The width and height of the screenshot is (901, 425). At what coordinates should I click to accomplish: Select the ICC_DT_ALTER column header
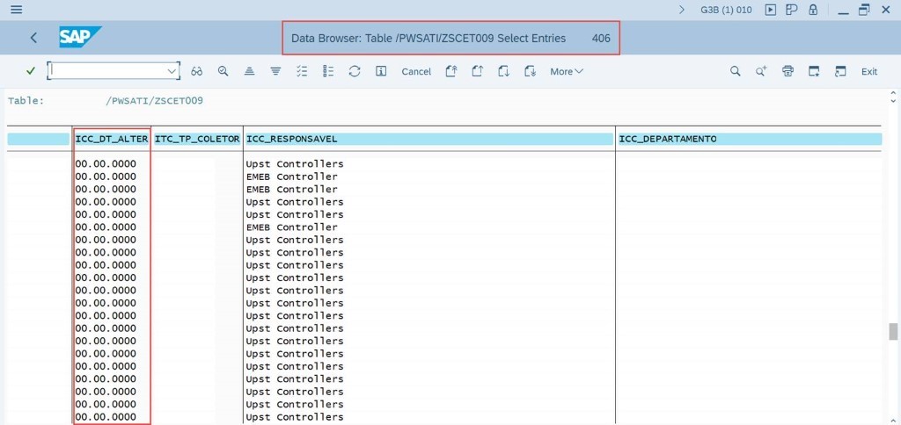tap(112, 139)
